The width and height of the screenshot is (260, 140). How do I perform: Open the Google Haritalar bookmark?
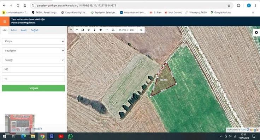click(x=221, y=12)
